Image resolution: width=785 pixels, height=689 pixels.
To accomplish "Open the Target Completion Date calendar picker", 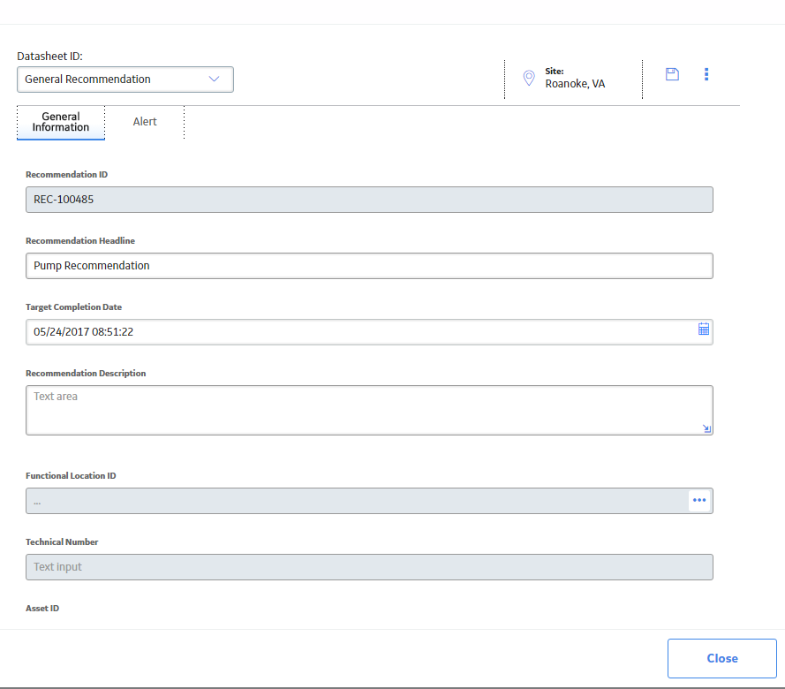I will tap(704, 329).
